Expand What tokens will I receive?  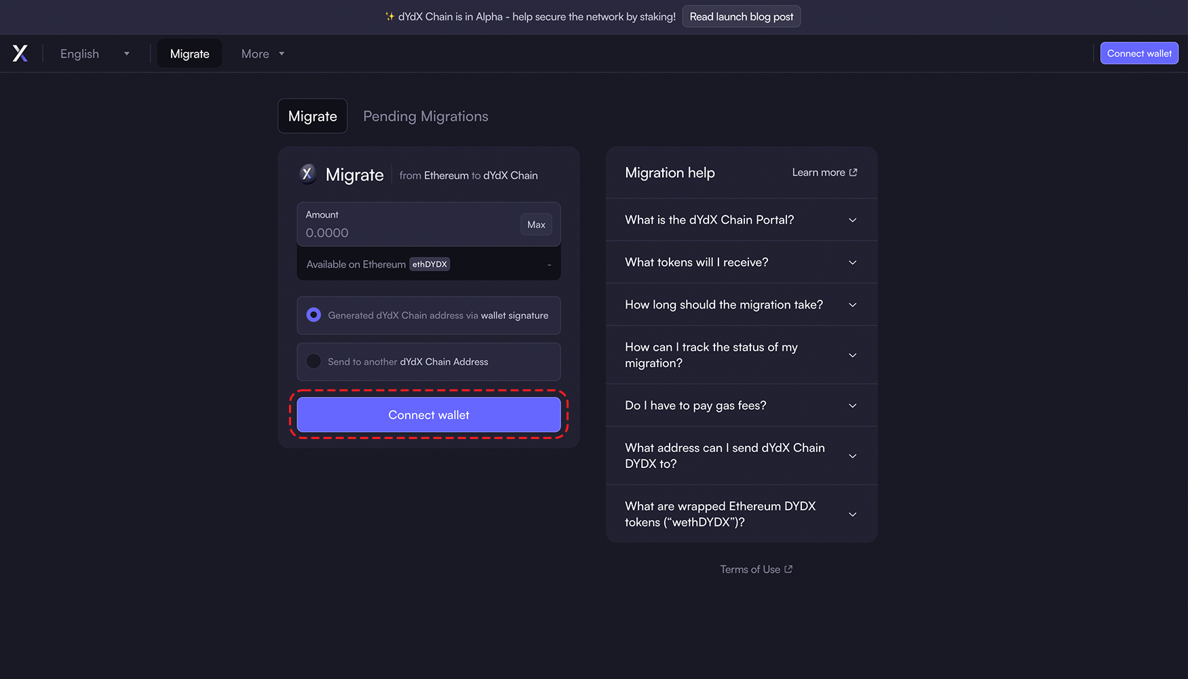742,263
